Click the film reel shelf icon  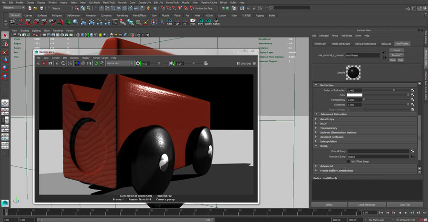[x=13, y=22]
